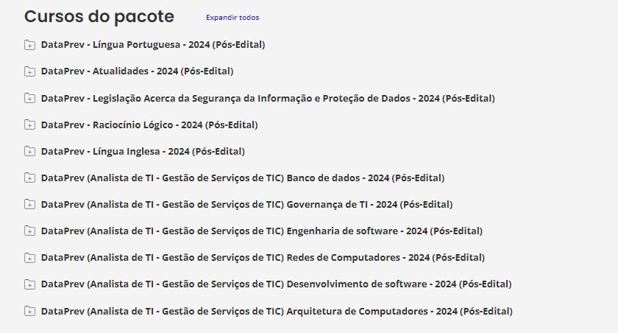Image resolution: width=618 pixels, height=333 pixels.
Task: Open 'DataPrev - Língua Inglesa' course title
Action: [143, 151]
